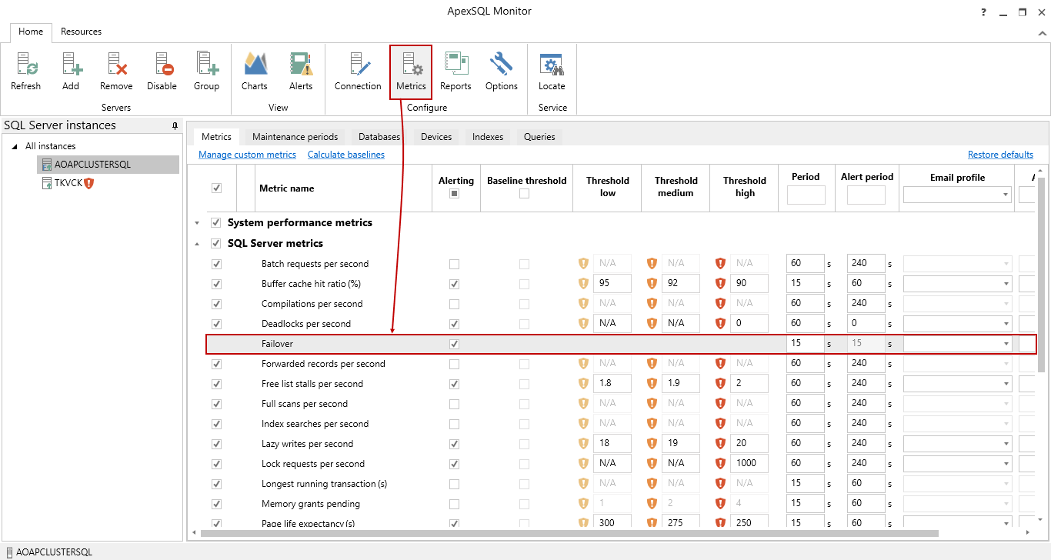Click the Locate service icon
The image size is (1051, 560).
tap(552, 64)
